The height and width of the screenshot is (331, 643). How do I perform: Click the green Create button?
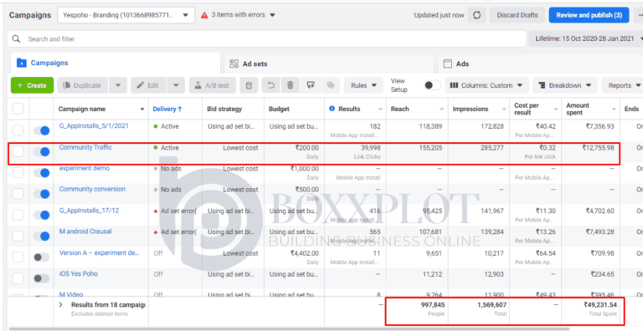32,85
